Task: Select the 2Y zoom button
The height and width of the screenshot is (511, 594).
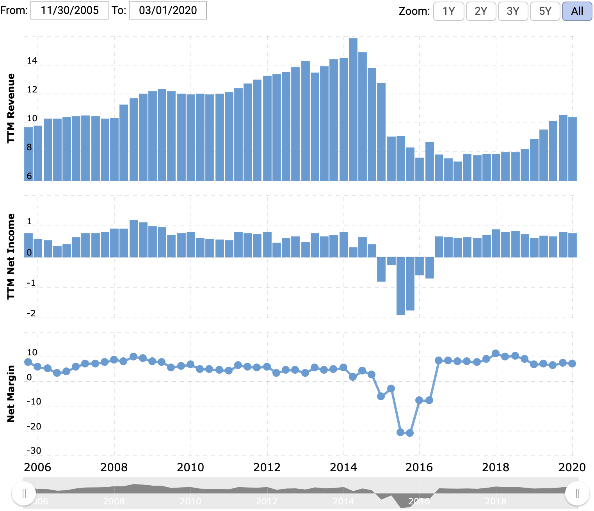Action: pyautogui.click(x=481, y=11)
